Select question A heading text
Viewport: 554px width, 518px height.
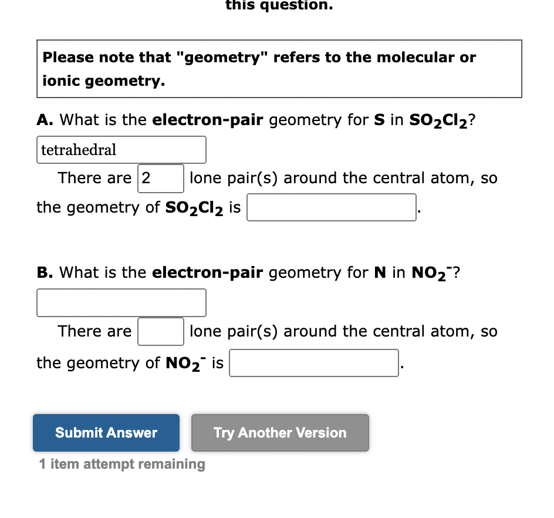point(256,120)
